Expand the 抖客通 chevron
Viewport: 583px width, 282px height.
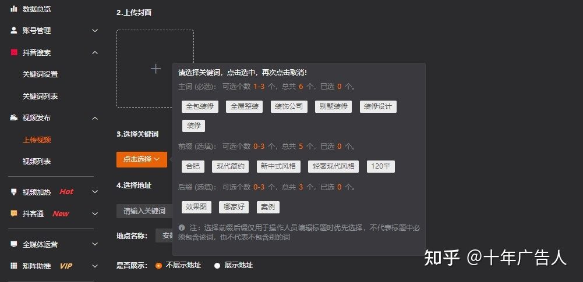[x=95, y=214]
